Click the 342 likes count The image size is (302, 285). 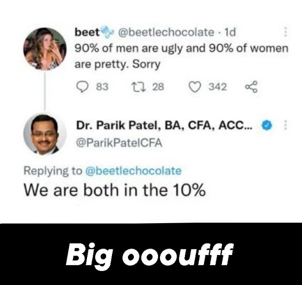tap(217, 87)
